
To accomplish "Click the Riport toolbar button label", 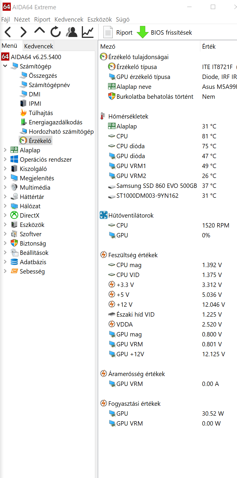I will [x=124, y=33].
